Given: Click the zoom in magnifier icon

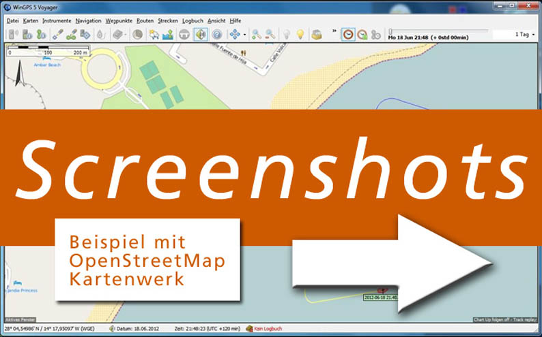Looking at the screenshot, I should click(257, 34).
